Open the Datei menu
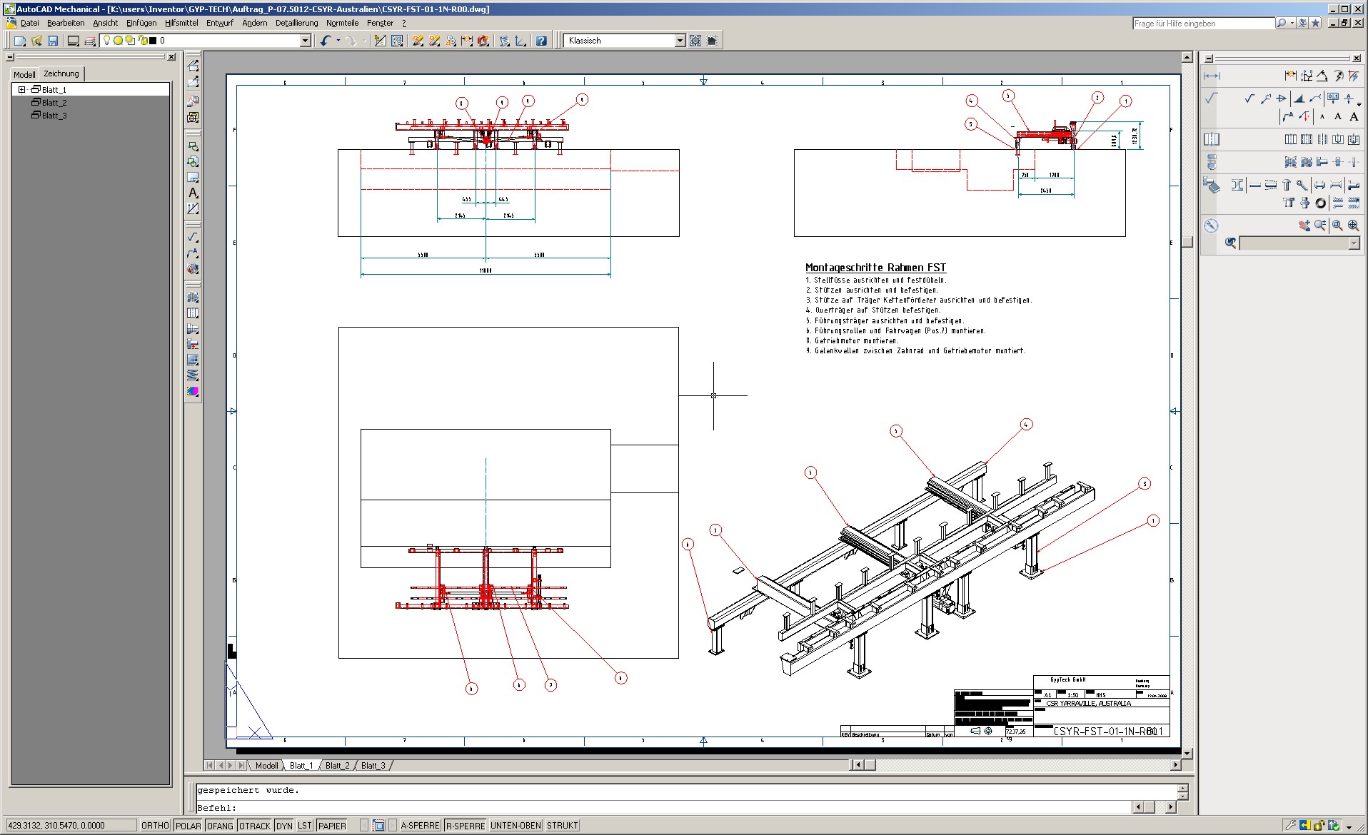Viewport: 1368px width, 835px height. tap(30, 23)
